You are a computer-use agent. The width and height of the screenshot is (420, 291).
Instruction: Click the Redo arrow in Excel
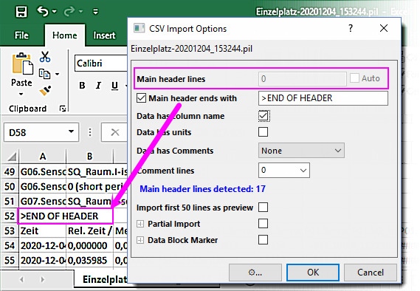point(69,12)
